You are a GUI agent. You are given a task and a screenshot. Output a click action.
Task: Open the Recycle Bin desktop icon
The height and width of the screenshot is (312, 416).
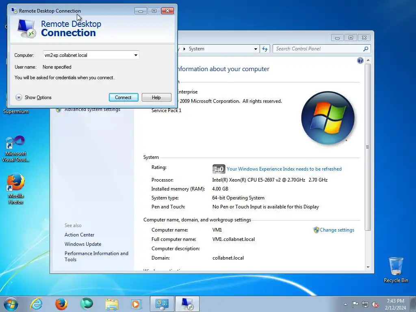pos(396,270)
